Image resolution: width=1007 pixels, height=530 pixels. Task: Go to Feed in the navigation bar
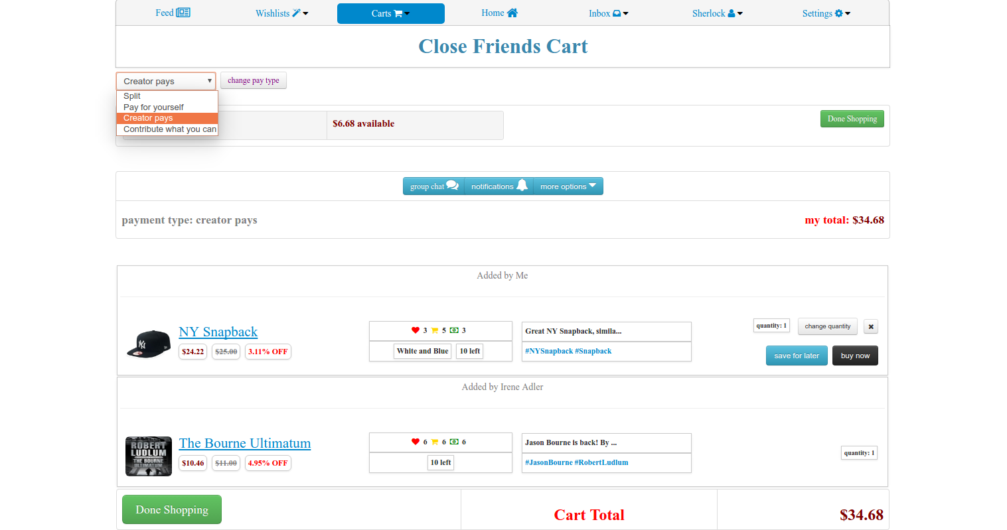tap(173, 13)
